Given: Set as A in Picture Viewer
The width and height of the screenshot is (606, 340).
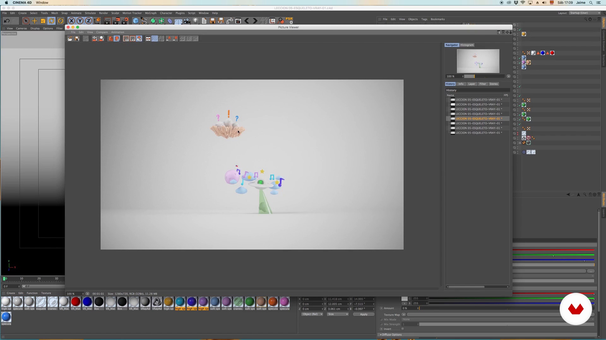Looking at the screenshot, I should [169, 39].
